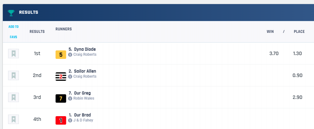
Task: Favourite the 4th place runner Our Brad
Action: (14, 119)
